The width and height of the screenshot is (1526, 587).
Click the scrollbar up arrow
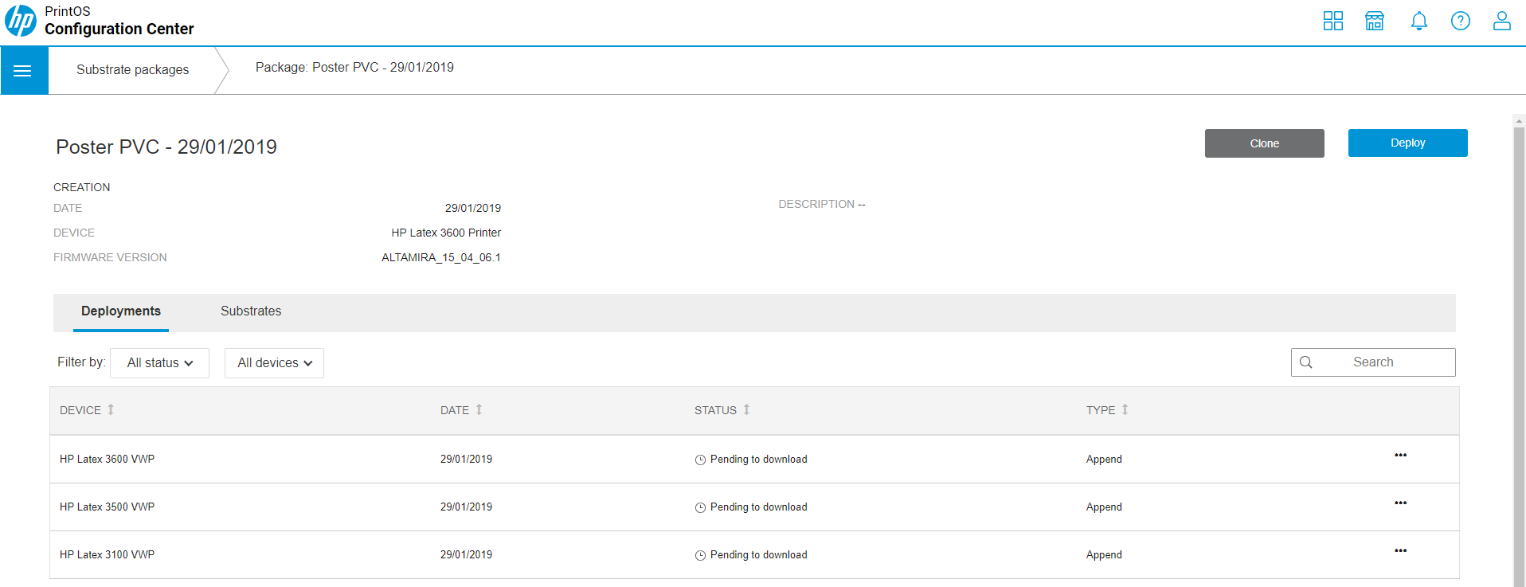(1519, 121)
